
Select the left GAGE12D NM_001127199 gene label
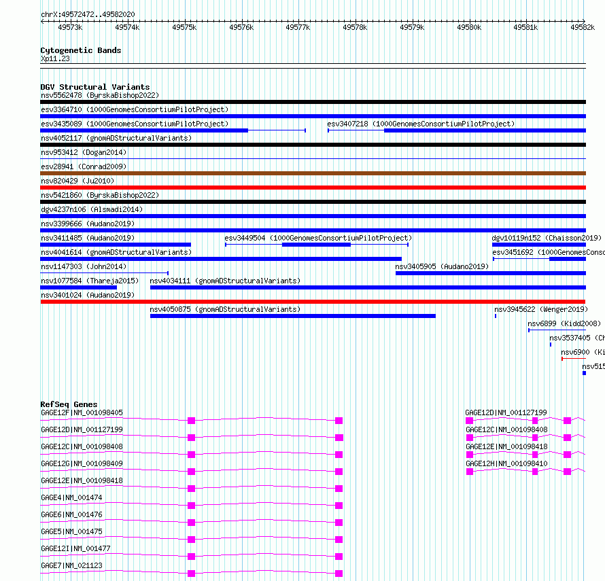[x=82, y=429]
